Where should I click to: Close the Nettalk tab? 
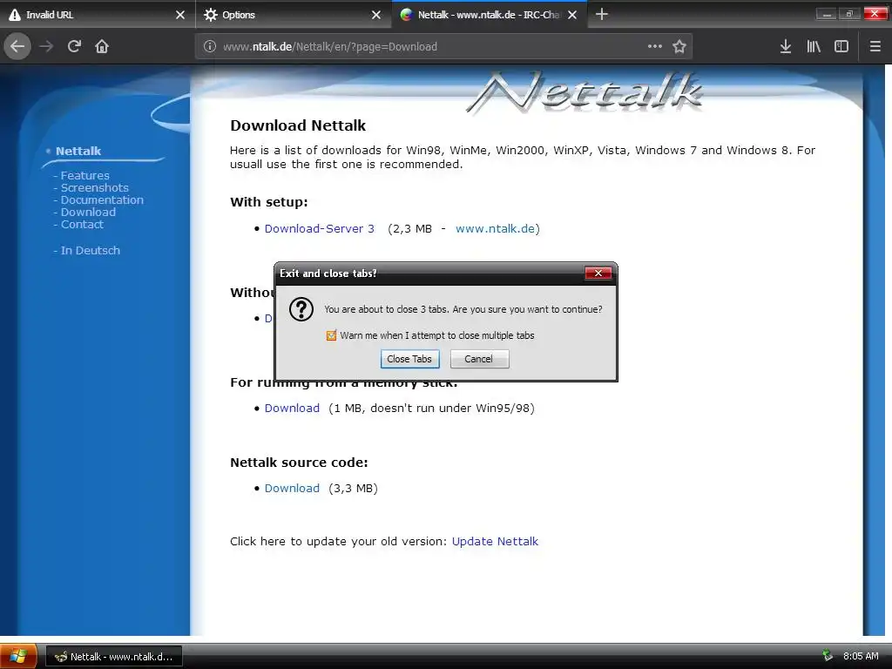click(572, 15)
